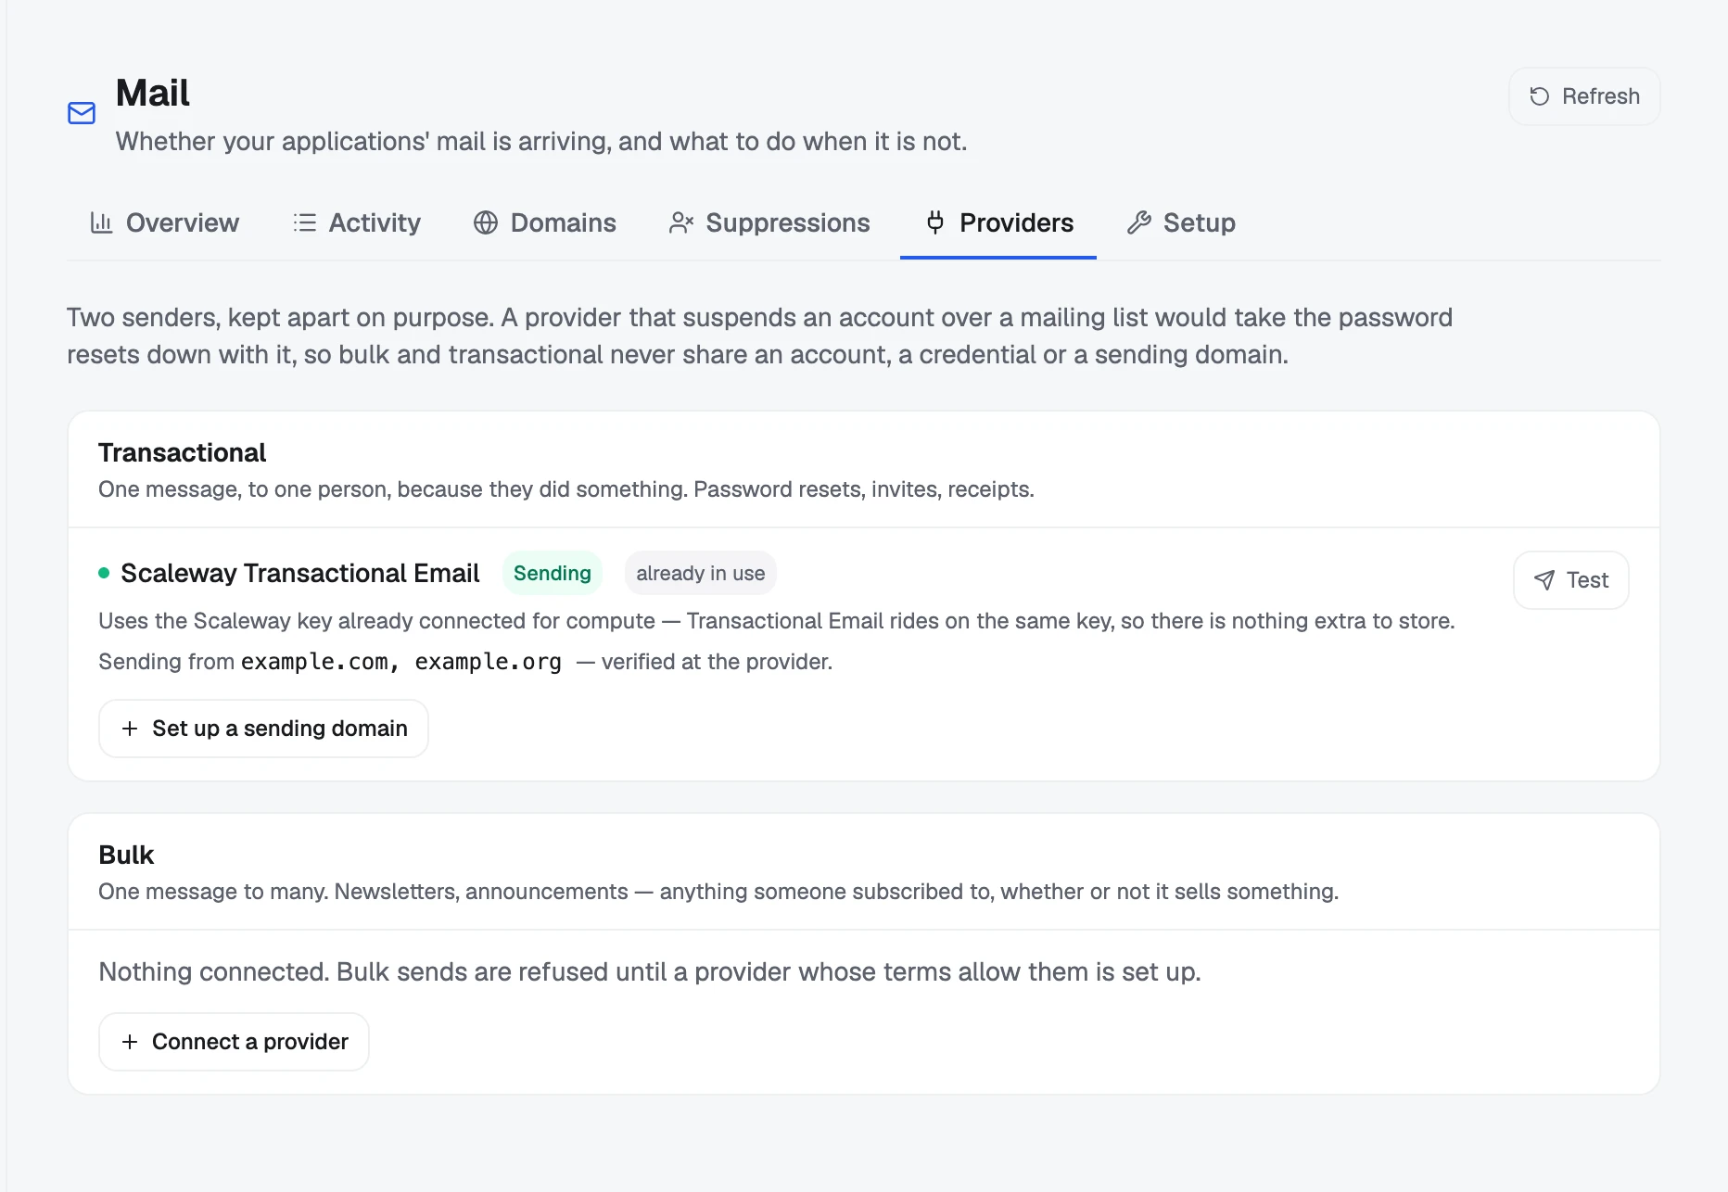Viewport: 1728px width, 1192px height.
Task: Click the 'One message to many' description
Action: tap(718, 892)
